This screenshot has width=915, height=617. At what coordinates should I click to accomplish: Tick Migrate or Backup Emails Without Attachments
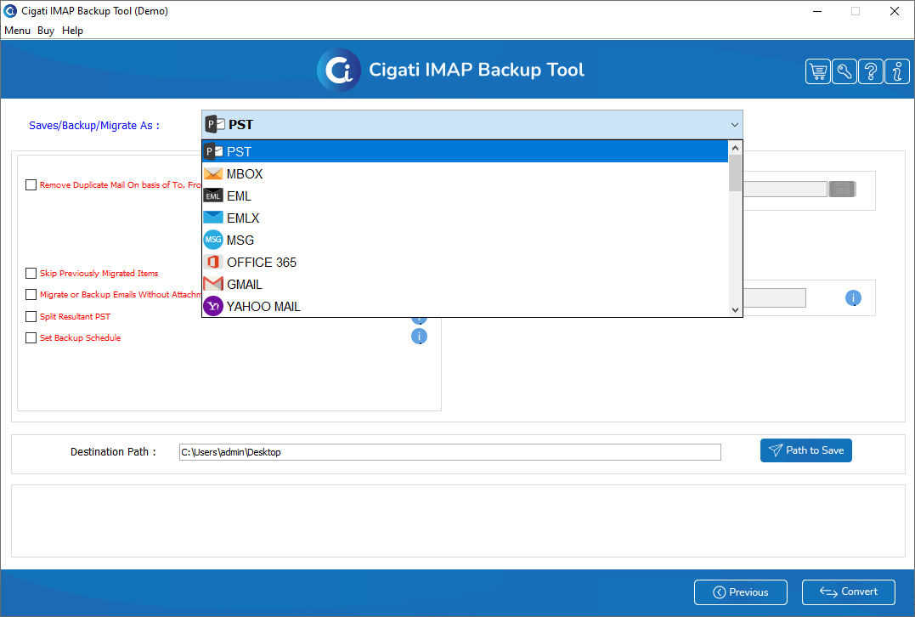point(31,295)
